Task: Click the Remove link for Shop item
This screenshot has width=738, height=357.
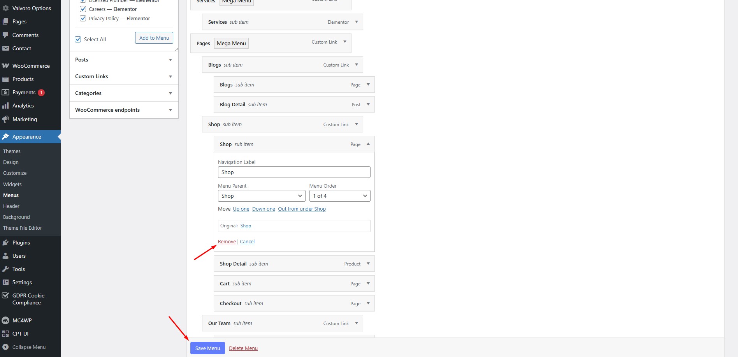Action: point(227,242)
